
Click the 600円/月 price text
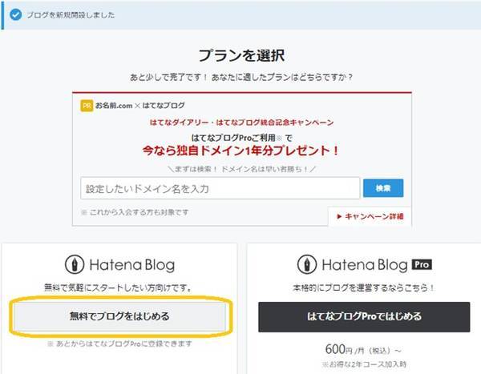click(363, 349)
